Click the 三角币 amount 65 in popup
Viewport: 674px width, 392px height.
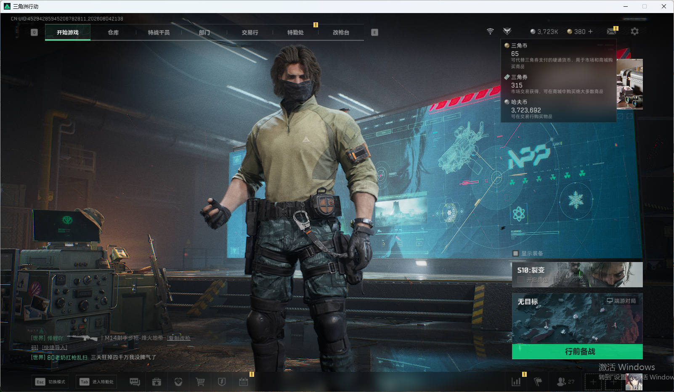(x=515, y=54)
